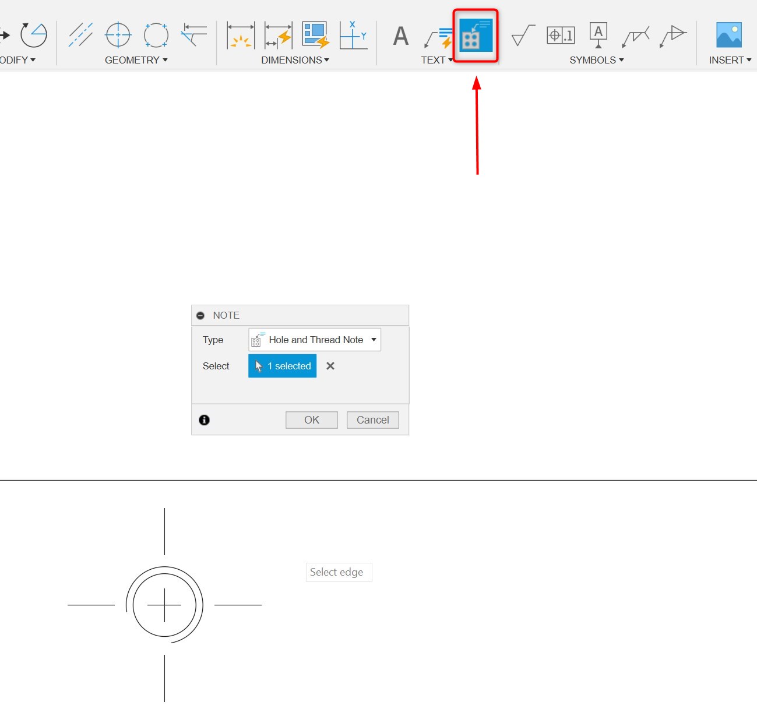Activate the Center Mark tool
Screen dimensions: 757x723
[118, 35]
